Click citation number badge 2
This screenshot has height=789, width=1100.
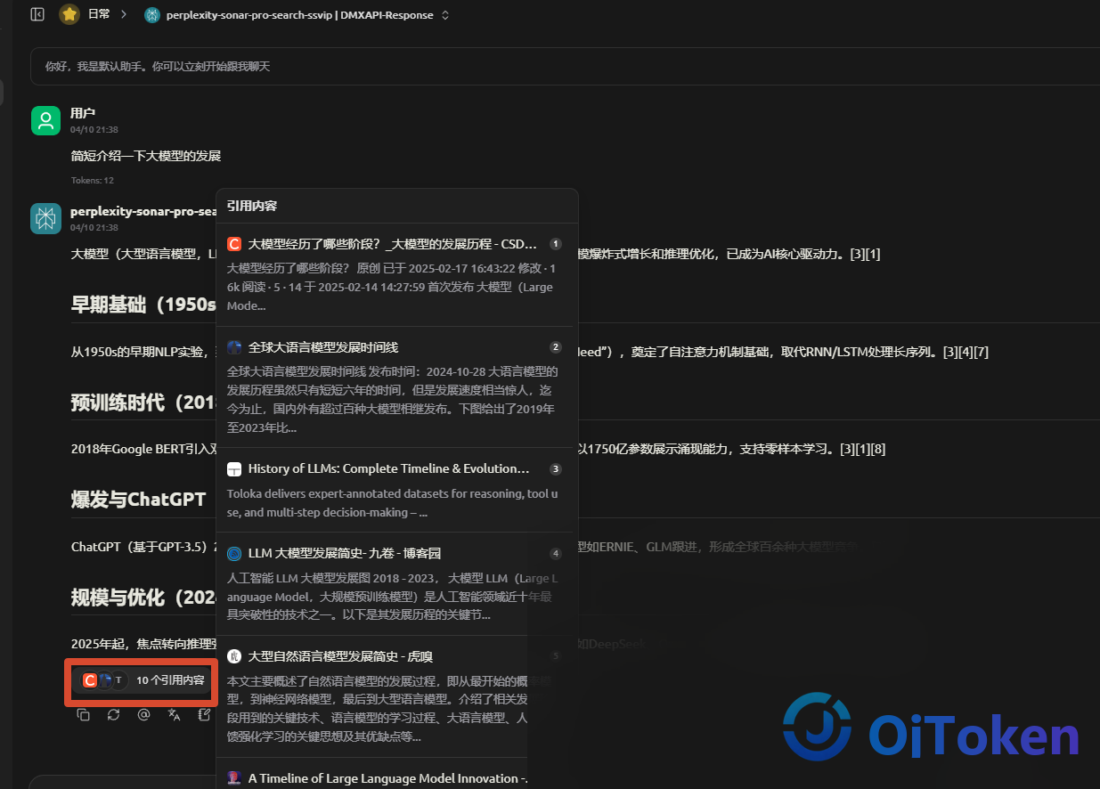556,347
